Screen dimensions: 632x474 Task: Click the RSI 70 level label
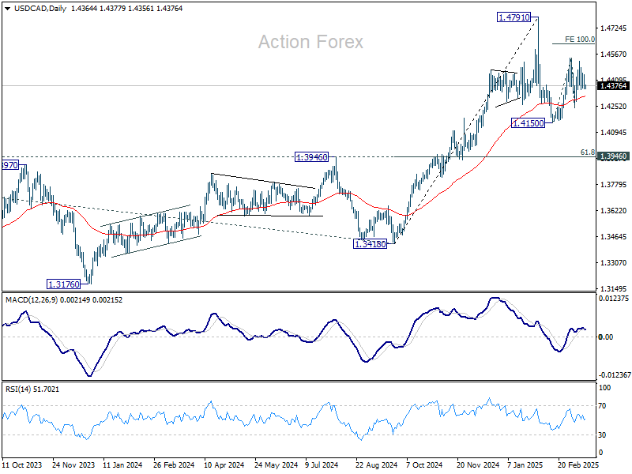(x=602, y=406)
